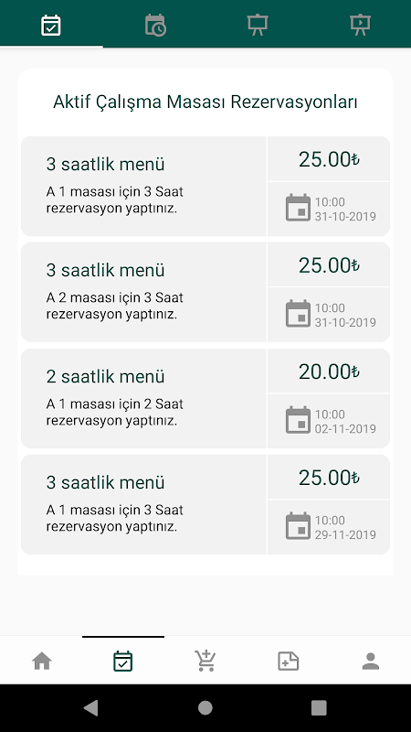Image resolution: width=411 pixels, height=732 pixels.
Task: Open the profile person icon
Action: click(x=371, y=661)
